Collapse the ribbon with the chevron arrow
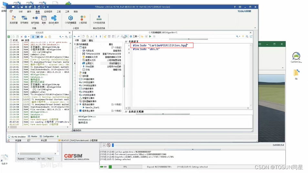 [x=255, y=28]
